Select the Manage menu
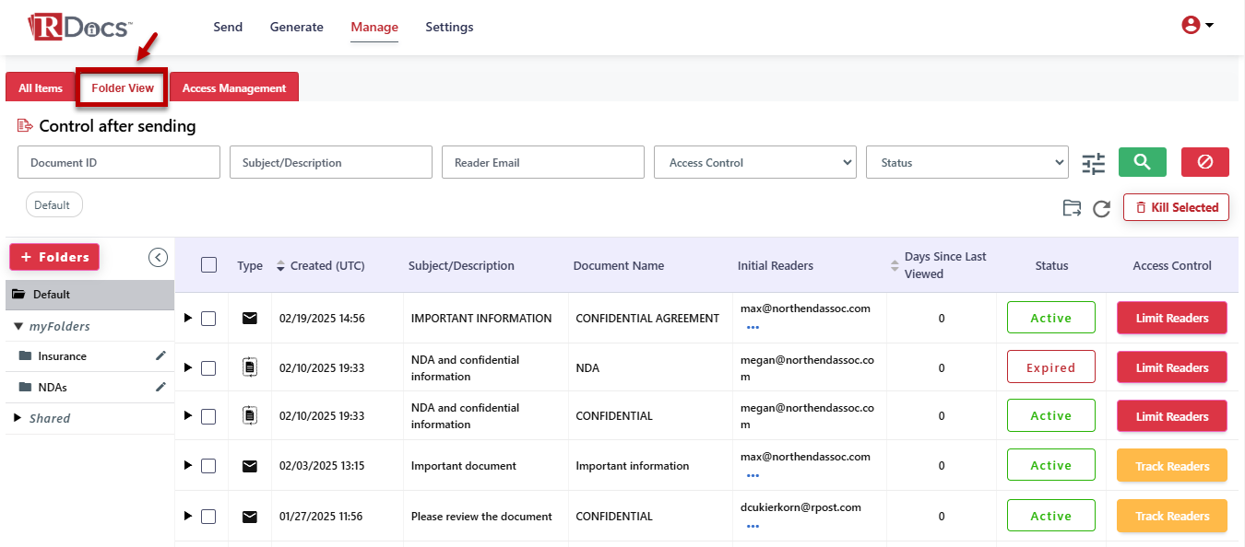The image size is (1245, 547). (x=374, y=27)
